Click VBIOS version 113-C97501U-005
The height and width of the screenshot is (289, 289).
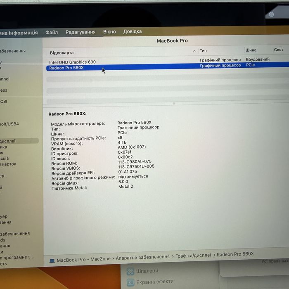[x=136, y=166]
